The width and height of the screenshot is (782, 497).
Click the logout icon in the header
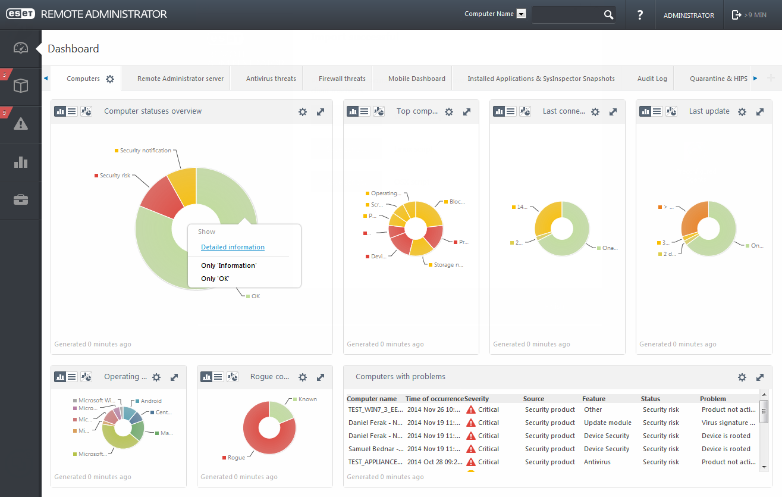pos(736,15)
